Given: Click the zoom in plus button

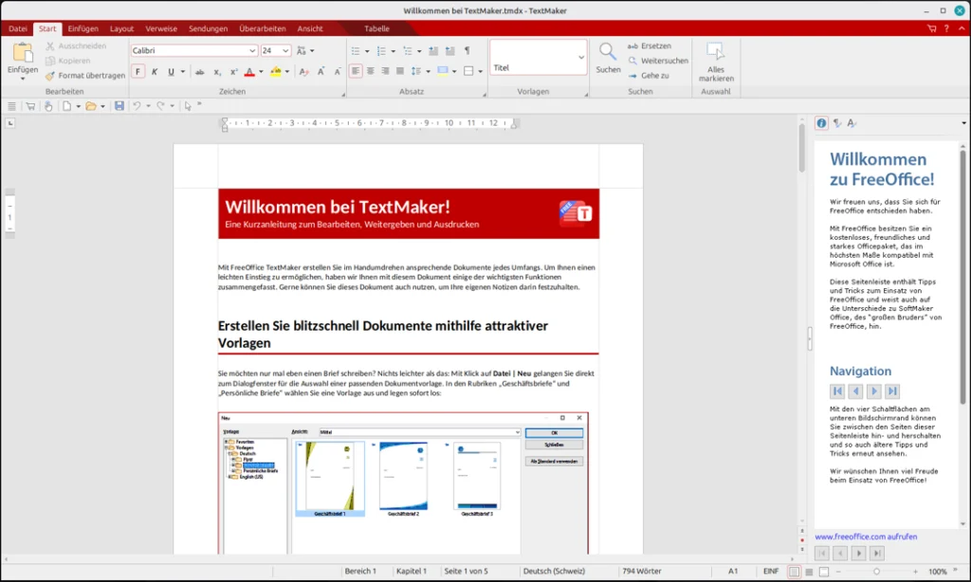Looking at the screenshot, I should click(x=915, y=572).
